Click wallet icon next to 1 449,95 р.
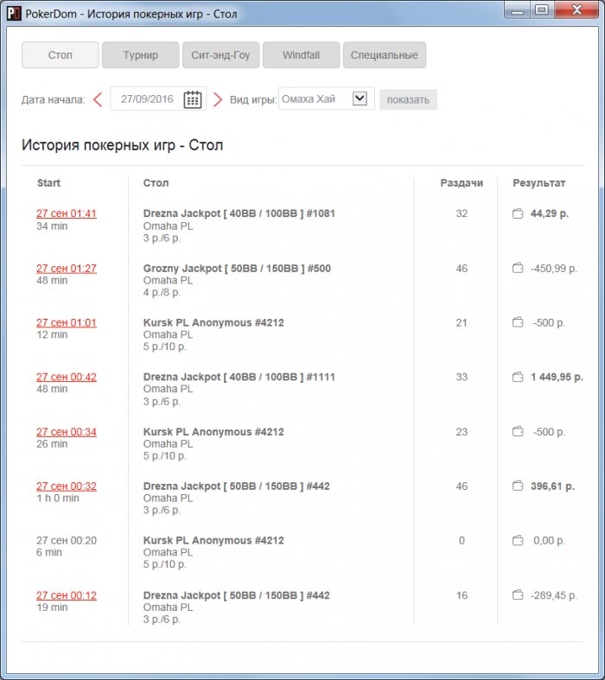This screenshot has width=605, height=680. coord(518,377)
